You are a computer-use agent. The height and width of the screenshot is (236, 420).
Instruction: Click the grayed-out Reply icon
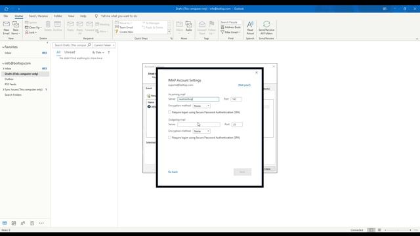70,26
